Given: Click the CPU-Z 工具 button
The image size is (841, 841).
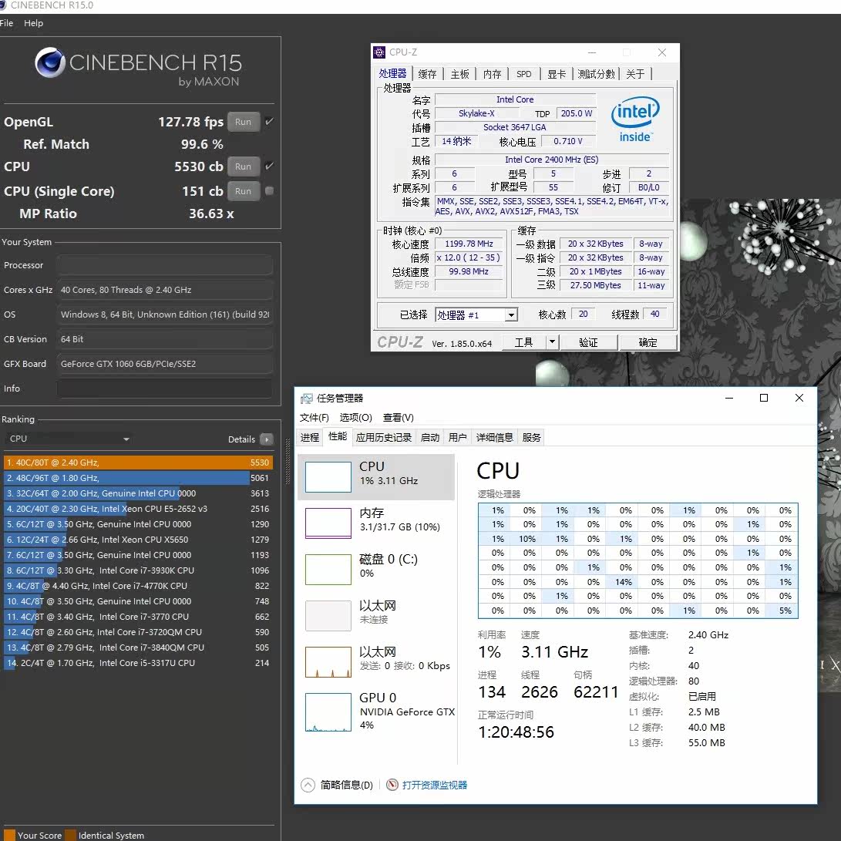Looking at the screenshot, I should pos(523,342).
